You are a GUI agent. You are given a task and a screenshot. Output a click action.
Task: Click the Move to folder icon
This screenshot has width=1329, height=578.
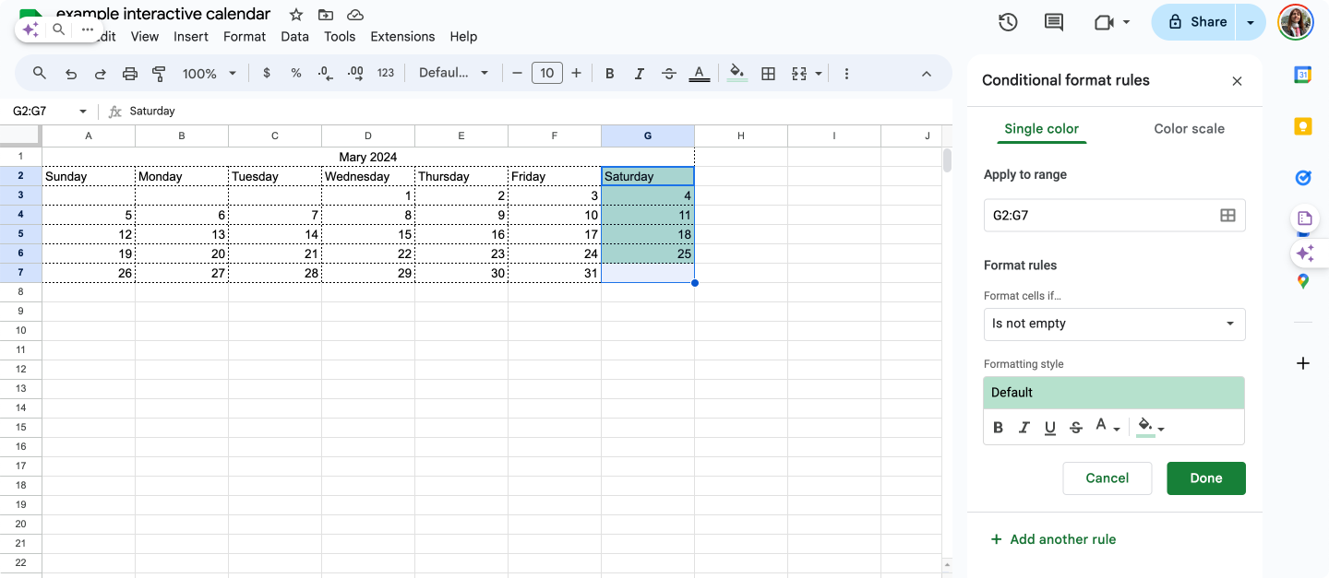pos(326,15)
